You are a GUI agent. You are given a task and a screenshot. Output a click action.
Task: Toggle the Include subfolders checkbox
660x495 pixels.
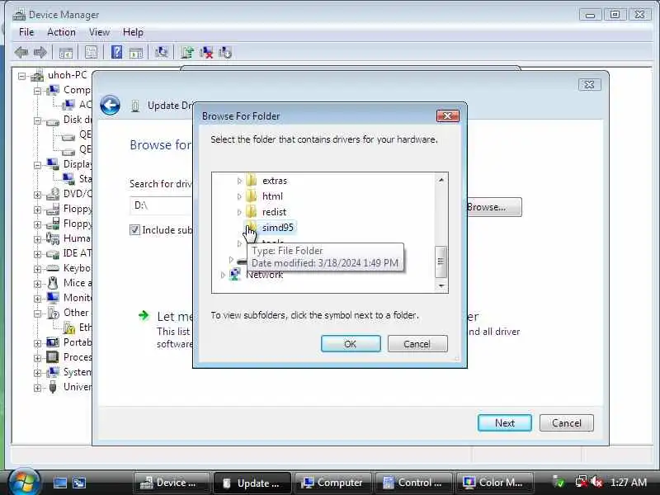pyautogui.click(x=134, y=230)
